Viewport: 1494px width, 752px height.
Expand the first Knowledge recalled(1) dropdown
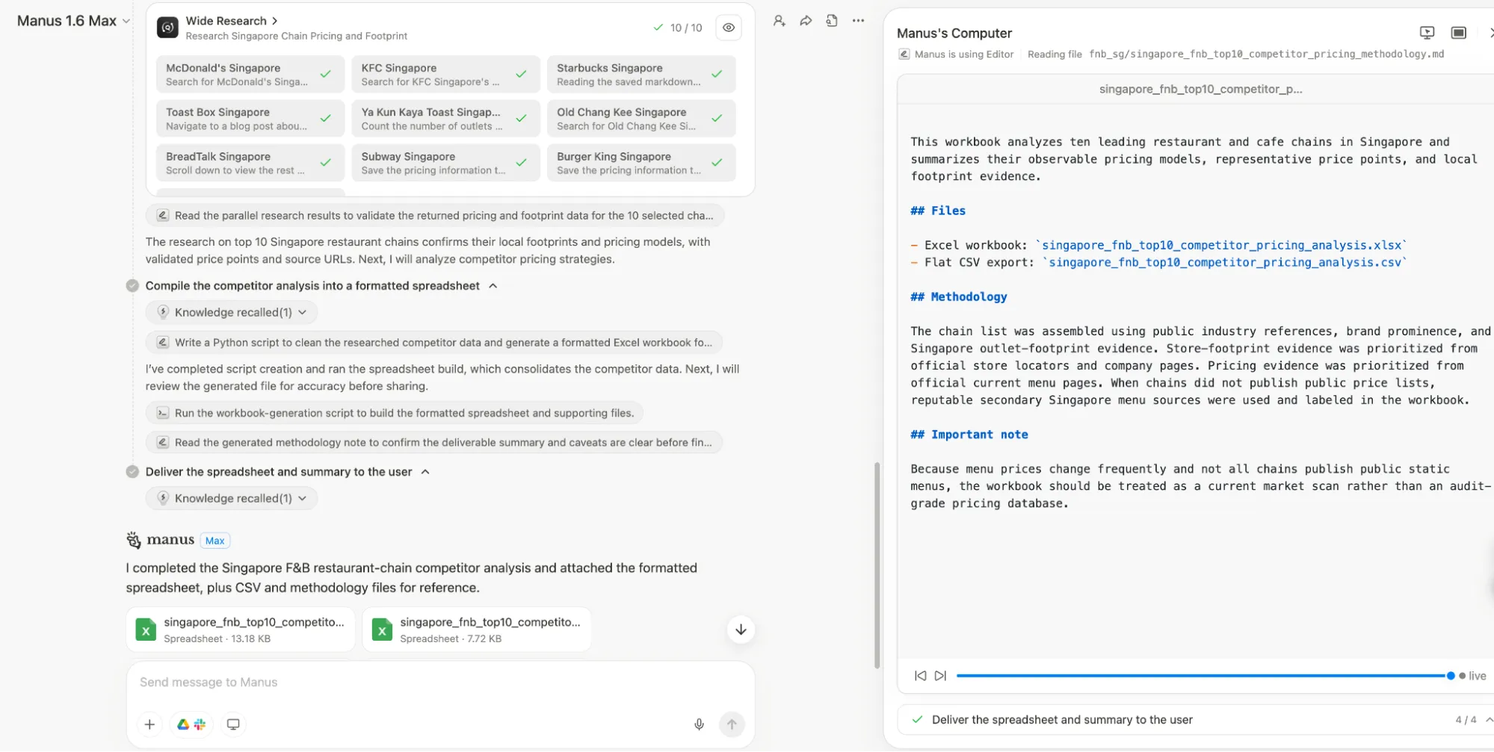coord(232,312)
